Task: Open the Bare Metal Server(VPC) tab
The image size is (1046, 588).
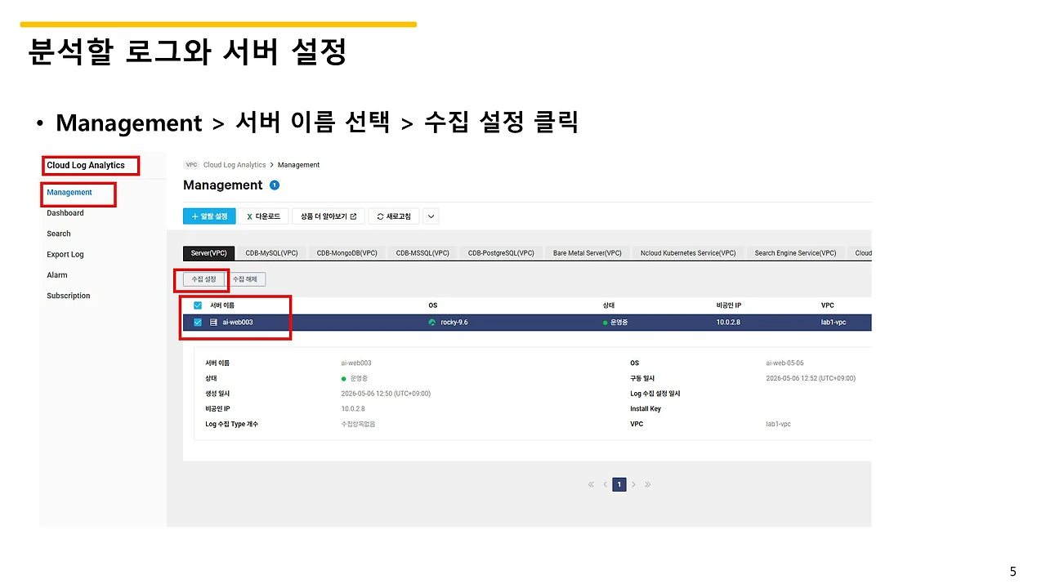Action: click(x=587, y=253)
